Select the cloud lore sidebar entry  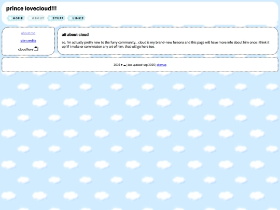coord(25,49)
